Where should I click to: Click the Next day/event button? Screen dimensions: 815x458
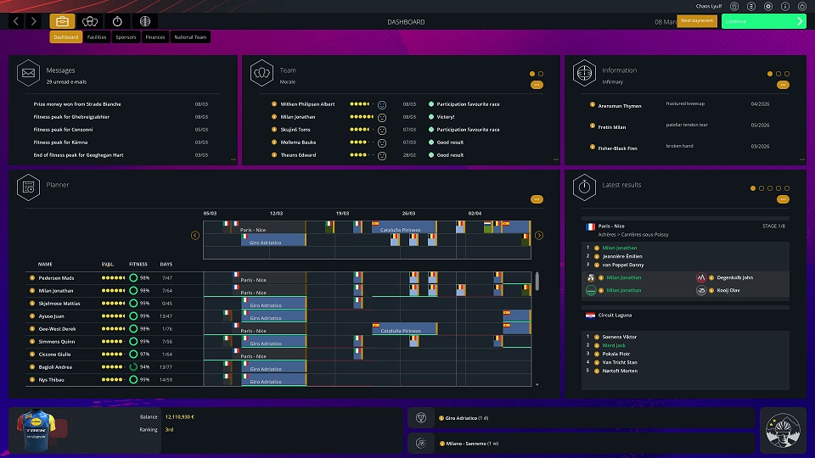pyautogui.click(x=697, y=20)
